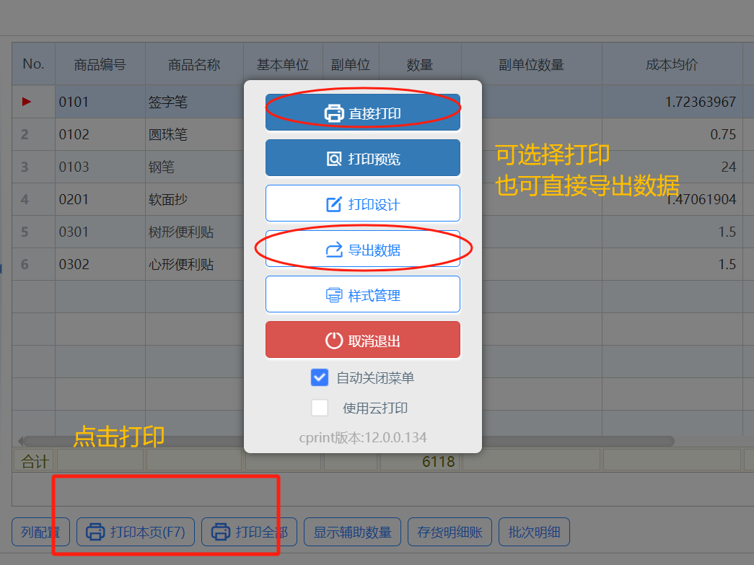Image resolution: width=754 pixels, height=565 pixels.
Task: Click the printer icon on 打印本页(F7)
Action: click(95, 533)
